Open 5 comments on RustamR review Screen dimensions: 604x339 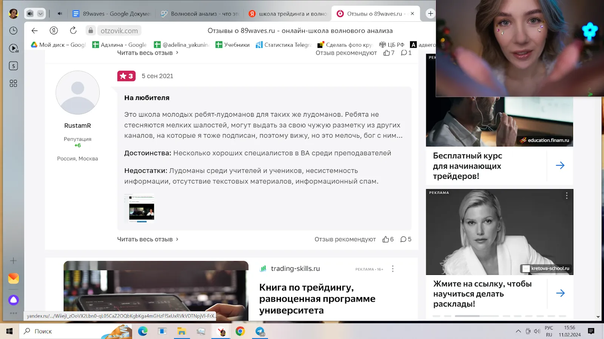(x=406, y=239)
